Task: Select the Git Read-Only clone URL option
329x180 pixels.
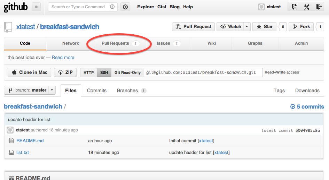Action: 127,72
